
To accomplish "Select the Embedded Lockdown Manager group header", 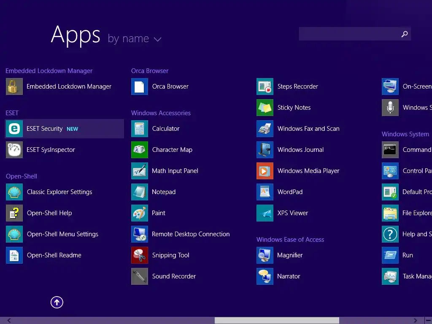I will pos(49,71).
